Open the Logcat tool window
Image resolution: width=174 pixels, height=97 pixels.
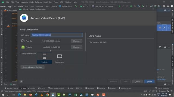tap(42, 88)
